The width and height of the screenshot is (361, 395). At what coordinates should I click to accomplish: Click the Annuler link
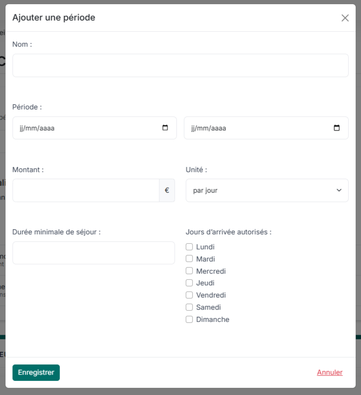(330, 373)
